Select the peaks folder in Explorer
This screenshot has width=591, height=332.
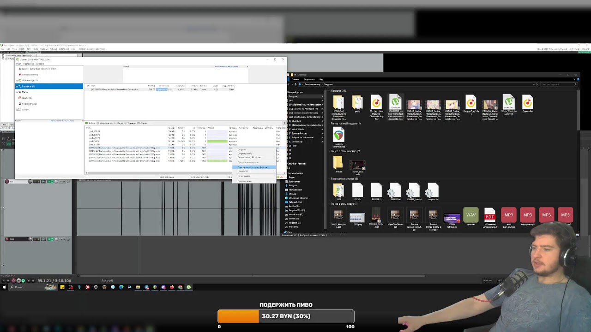coord(358,102)
